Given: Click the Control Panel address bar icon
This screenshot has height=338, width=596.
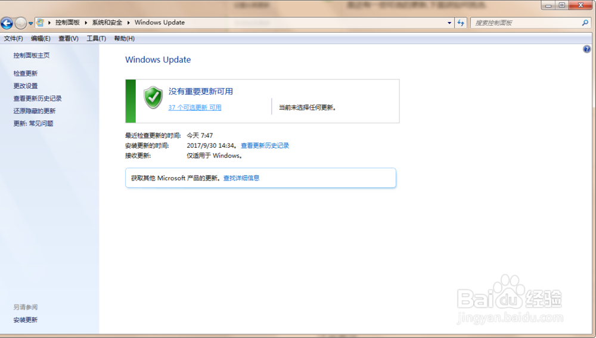Looking at the screenshot, I should [40, 23].
